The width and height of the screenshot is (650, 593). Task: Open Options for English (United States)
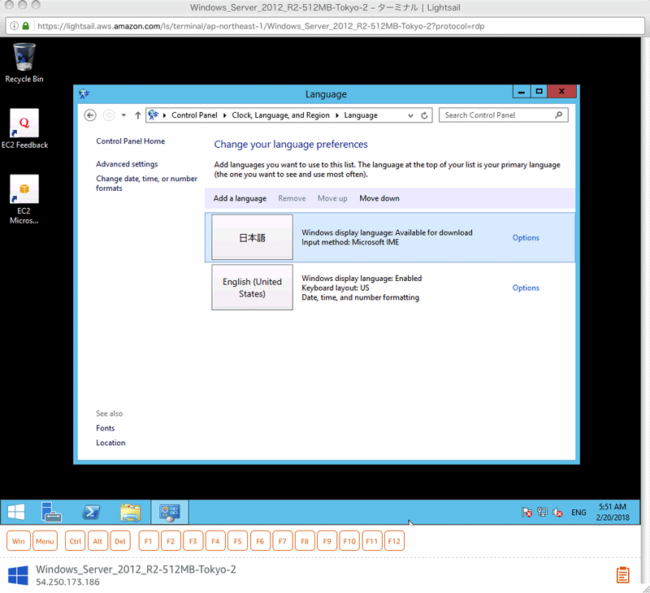click(x=526, y=288)
